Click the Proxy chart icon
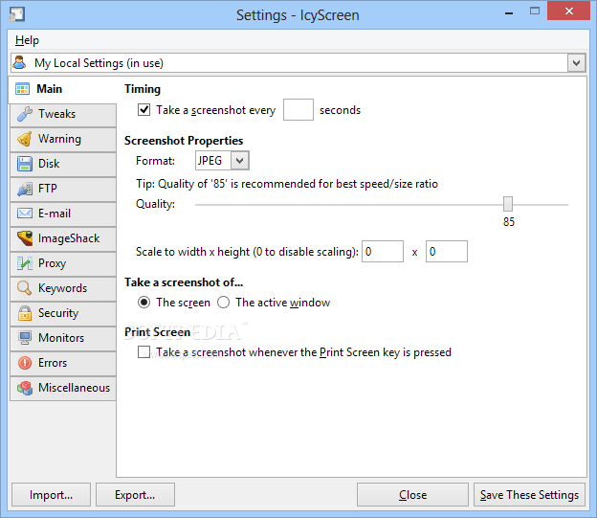Image resolution: width=597 pixels, height=518 pixels. pyautogui.click(x=25, y=263)
